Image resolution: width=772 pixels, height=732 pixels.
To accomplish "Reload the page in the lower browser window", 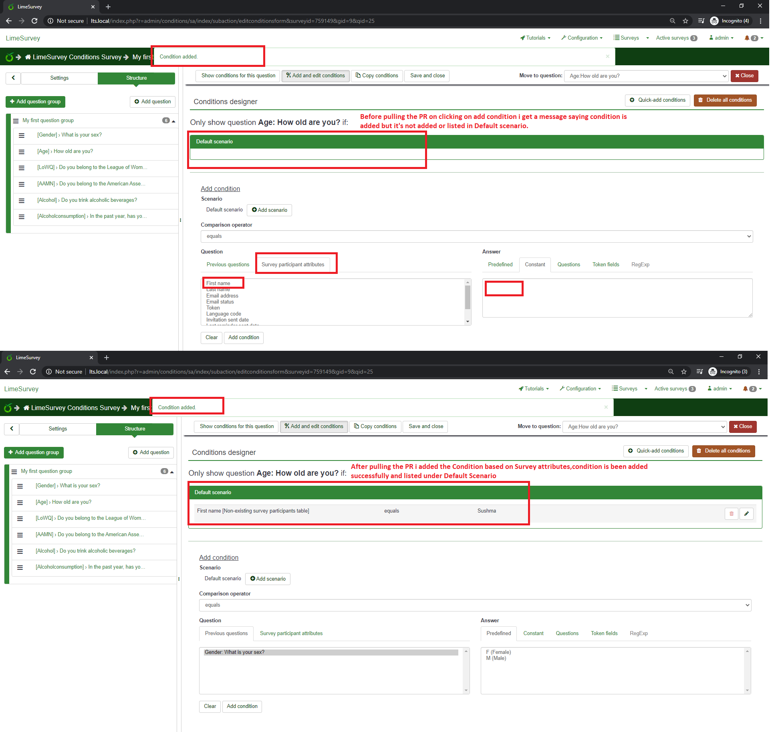I will (x=33, y=372).
